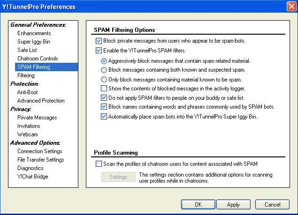Toggle SPAM filter exemption for buddy list
Screen dimensions: 298x215
point(104,98)
